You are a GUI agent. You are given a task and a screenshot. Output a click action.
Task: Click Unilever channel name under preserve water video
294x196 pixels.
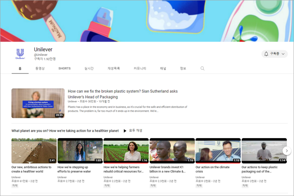coord(62,177)
